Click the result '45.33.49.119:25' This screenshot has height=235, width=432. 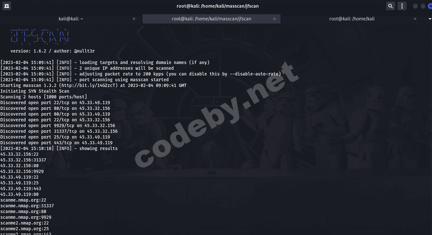pos(19,183)
